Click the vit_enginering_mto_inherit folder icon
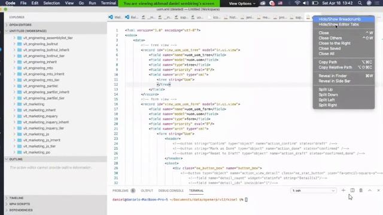The image size is (383, 215). click(x=20, y=74)
